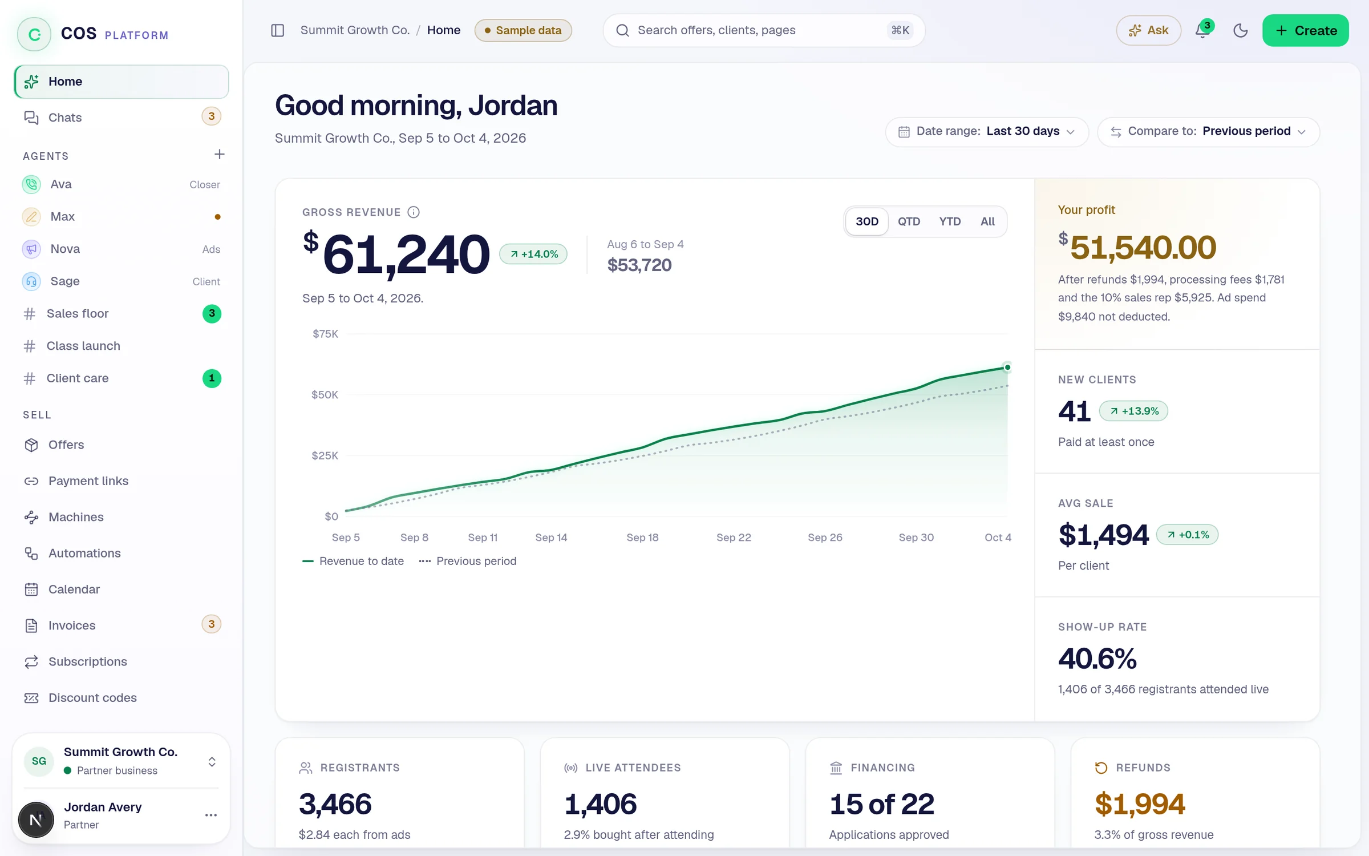Open Sales floor channel
The width and height of the screenshot is (1369, 856).
coord(121,314)
